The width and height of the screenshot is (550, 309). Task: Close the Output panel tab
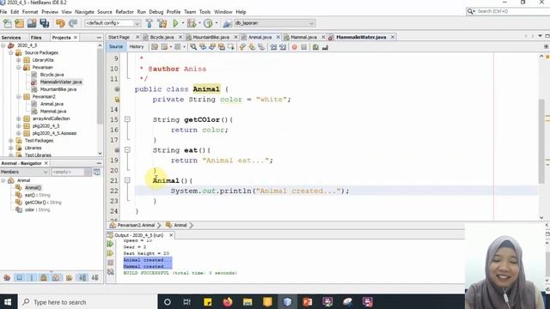pos(171,235)
